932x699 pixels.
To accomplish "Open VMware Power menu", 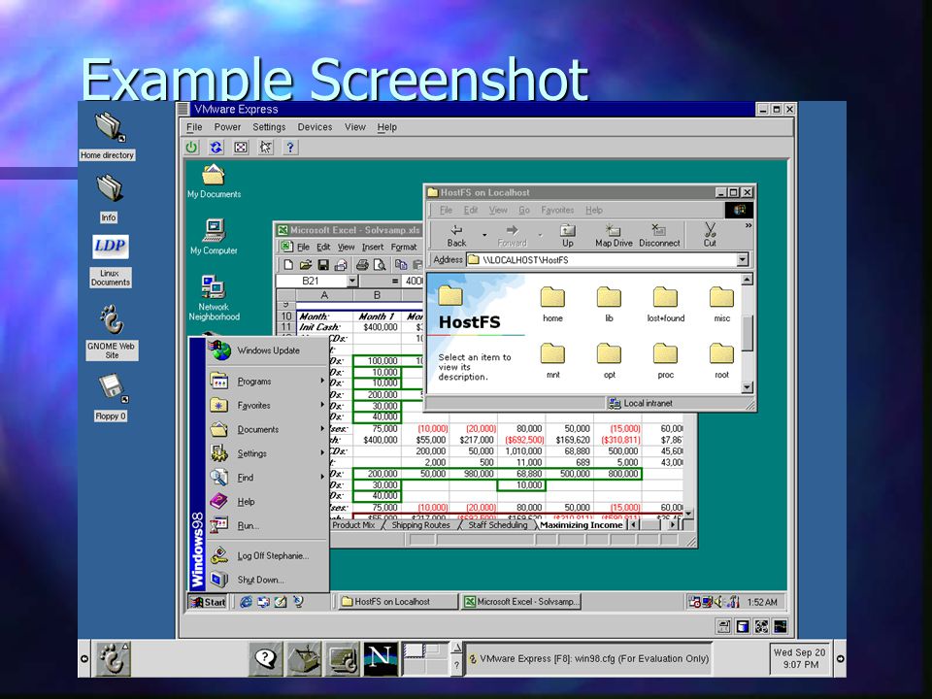I will click(x=227, y=127).
